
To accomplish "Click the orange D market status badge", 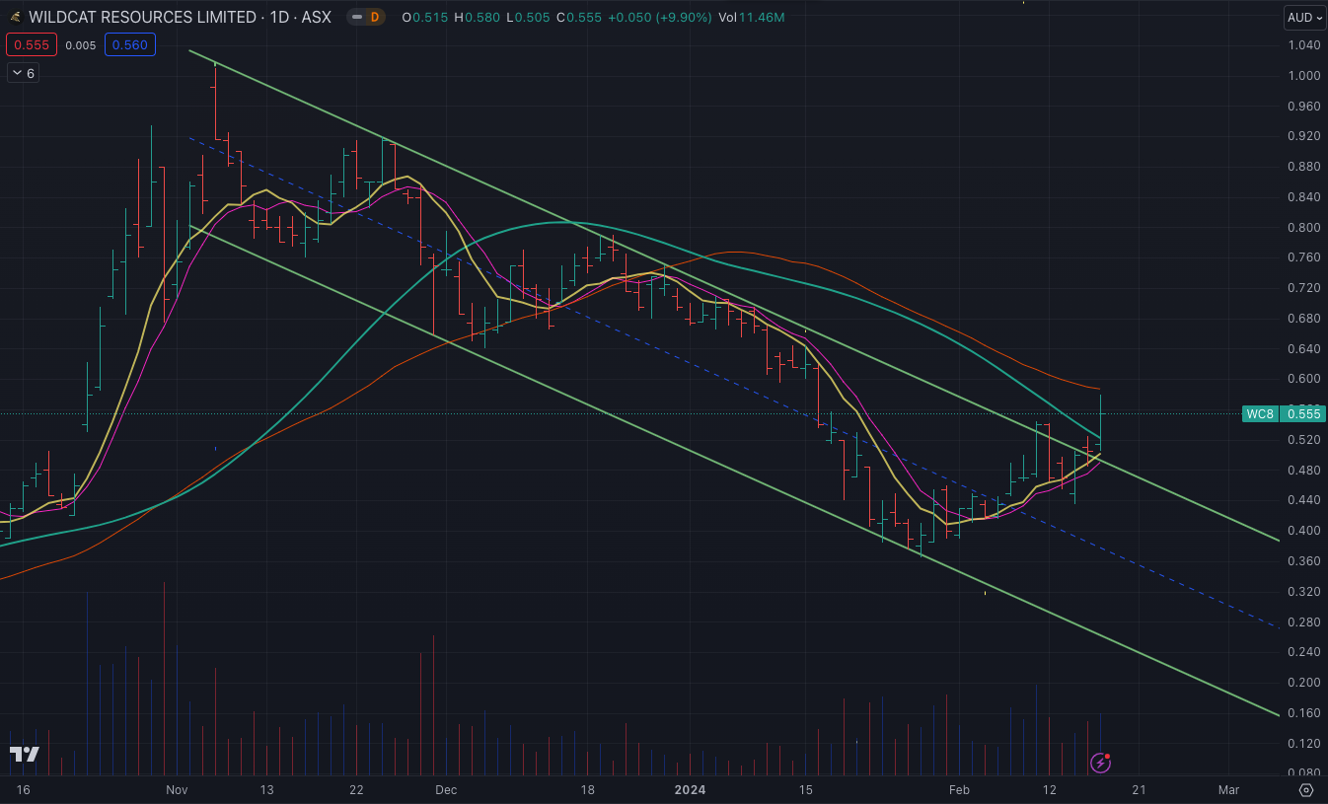I will pyautogui.click(x=373, y=17).
